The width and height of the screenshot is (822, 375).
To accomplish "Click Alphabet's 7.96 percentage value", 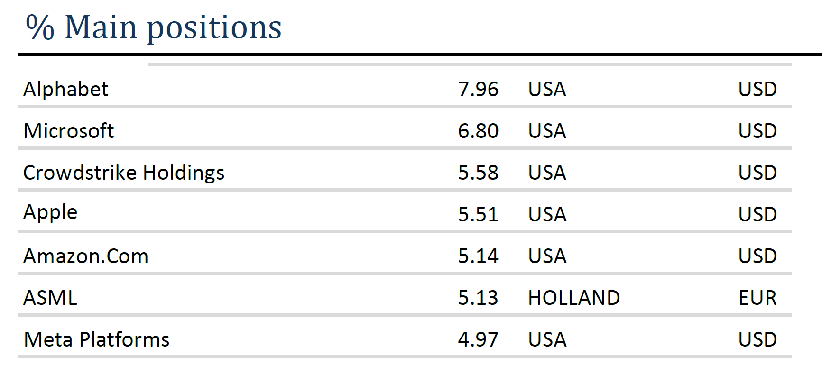I will click(x=478, y=89).
